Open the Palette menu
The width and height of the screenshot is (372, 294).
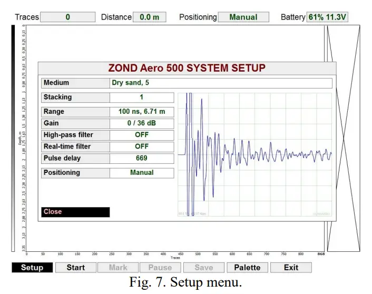pos(247,268)
